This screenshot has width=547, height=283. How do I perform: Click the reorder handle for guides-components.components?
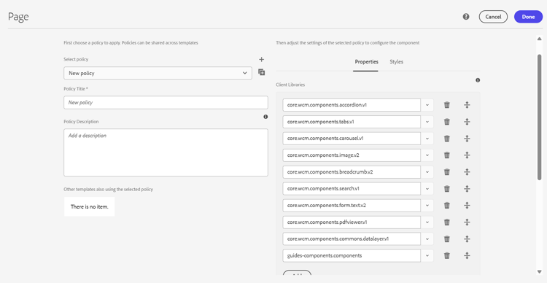click(x=467, y=255)
